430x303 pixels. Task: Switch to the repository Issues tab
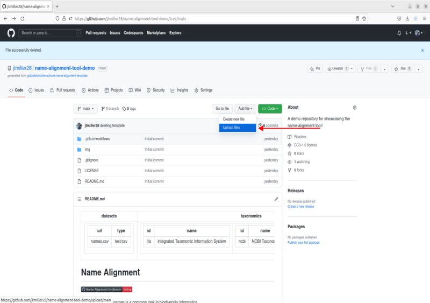coord(36,90)
